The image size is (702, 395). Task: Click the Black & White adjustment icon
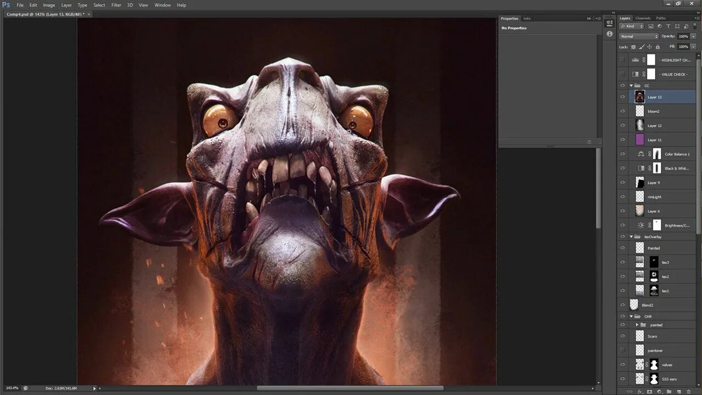tap(641, 168)
